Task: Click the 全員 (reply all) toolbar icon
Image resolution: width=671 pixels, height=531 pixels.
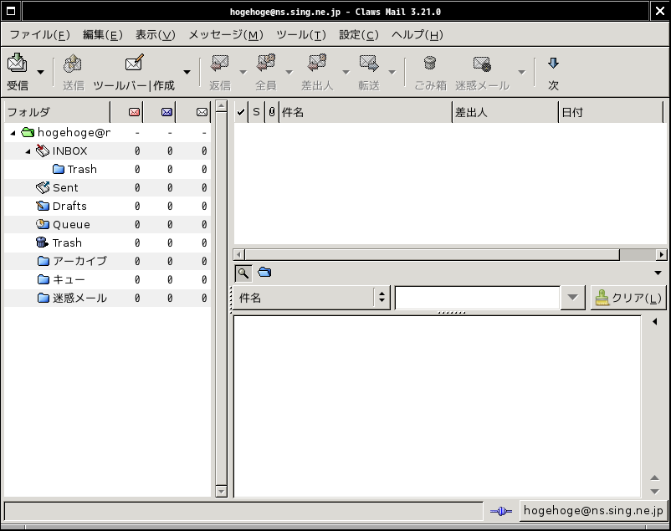Action: (266, 64)
